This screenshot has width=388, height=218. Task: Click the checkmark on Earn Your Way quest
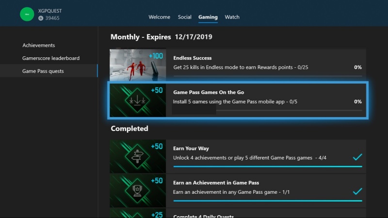point(357,157)
